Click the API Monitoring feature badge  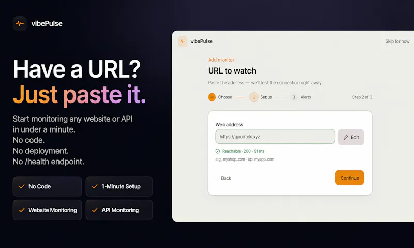[119, 210]
